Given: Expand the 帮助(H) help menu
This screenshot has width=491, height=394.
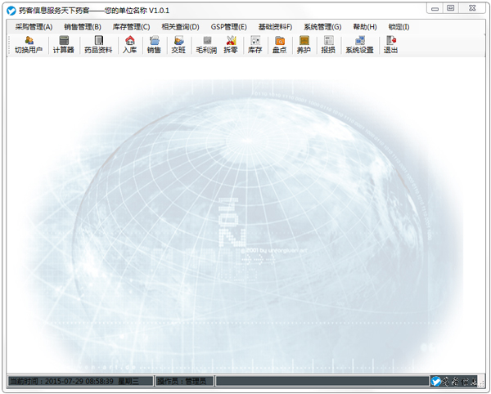Looking at the screenshot, I should coord(365,26).
